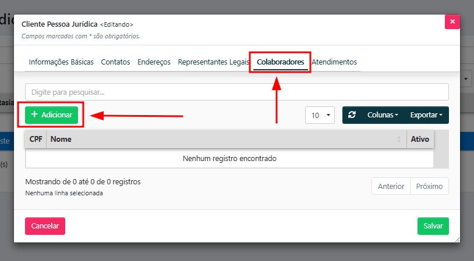Go to the Anterior page
Viewport: 474px width, 261px height.
tap(391, 186)
